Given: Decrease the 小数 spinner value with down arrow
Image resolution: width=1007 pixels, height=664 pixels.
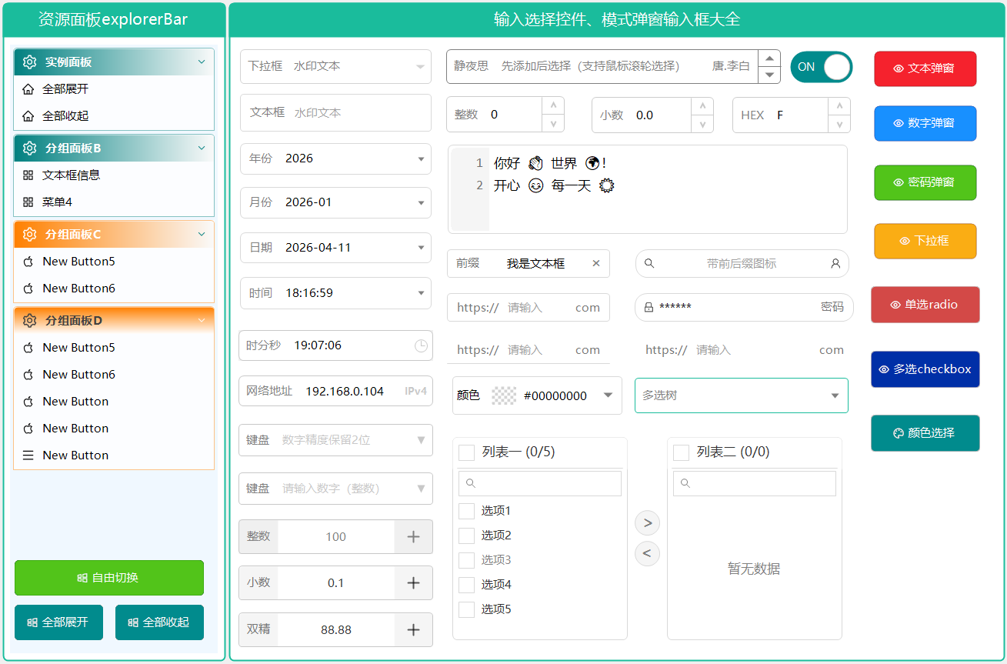Looking at the screenshot, I should point(702,124).
